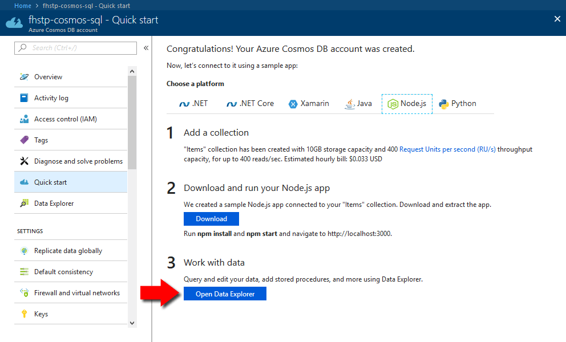566x342 pixels.
Task: Open Overview in the sidebar menu
Action: coord(71,76)
